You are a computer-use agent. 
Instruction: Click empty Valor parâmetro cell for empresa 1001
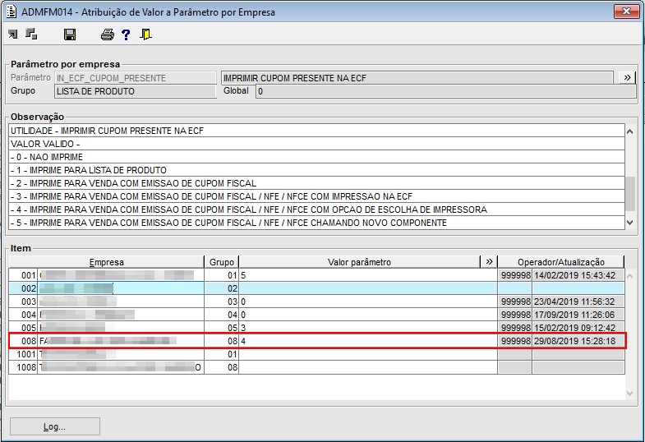click(368, 354)
